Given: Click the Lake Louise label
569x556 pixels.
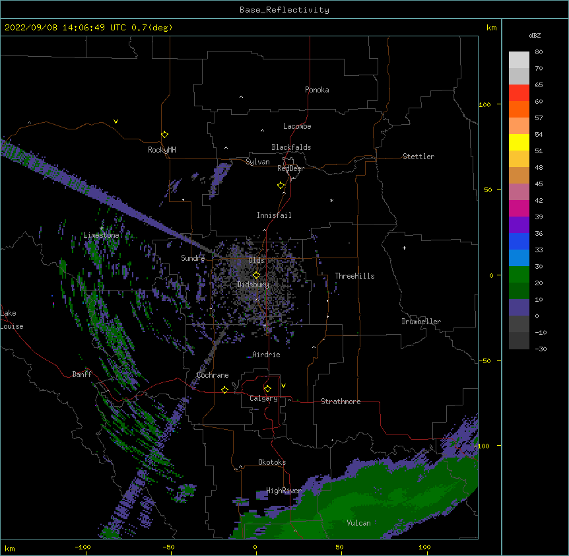Looking at the screenshot, I should click(12, 320).
